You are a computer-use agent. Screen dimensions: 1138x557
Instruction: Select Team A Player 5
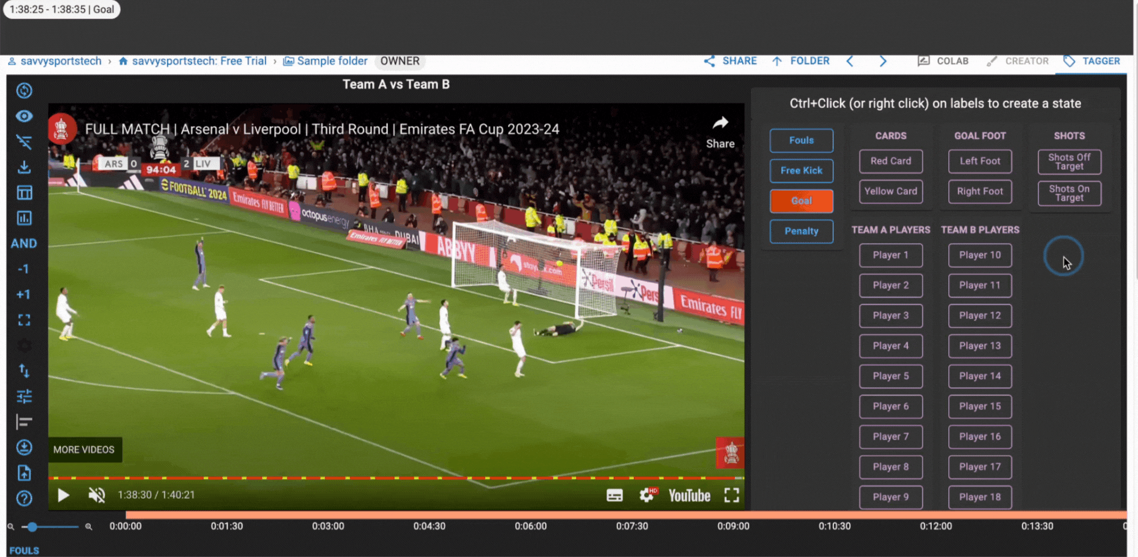click(891, 376)
